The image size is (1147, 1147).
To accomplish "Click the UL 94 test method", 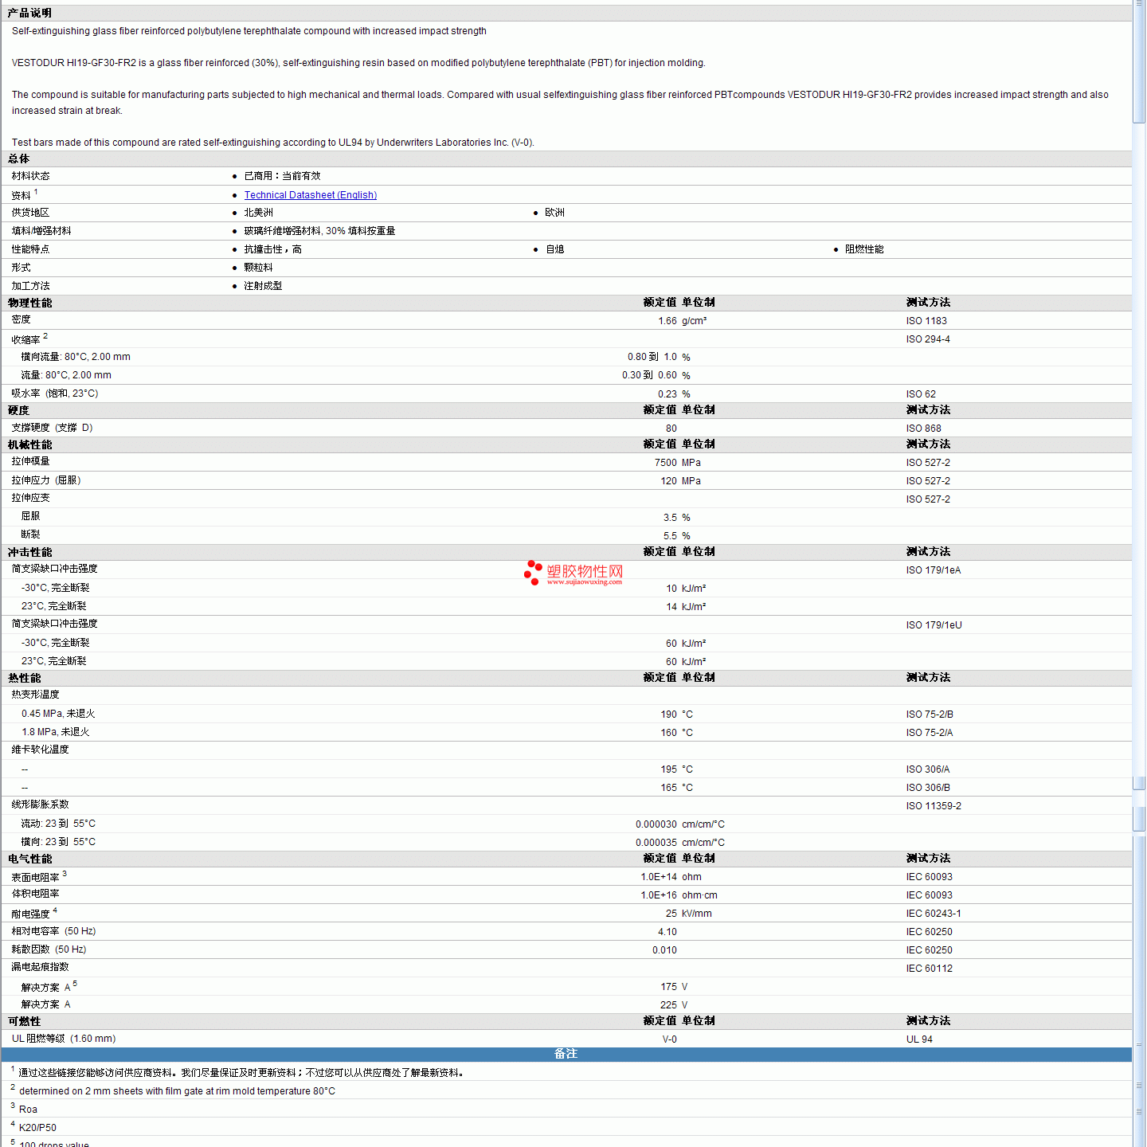I will pos(919,1039).
